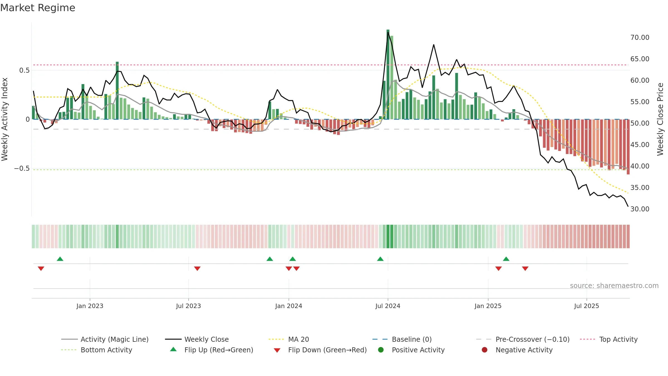Click the red flip-down marker after Jul 2023

197,268
